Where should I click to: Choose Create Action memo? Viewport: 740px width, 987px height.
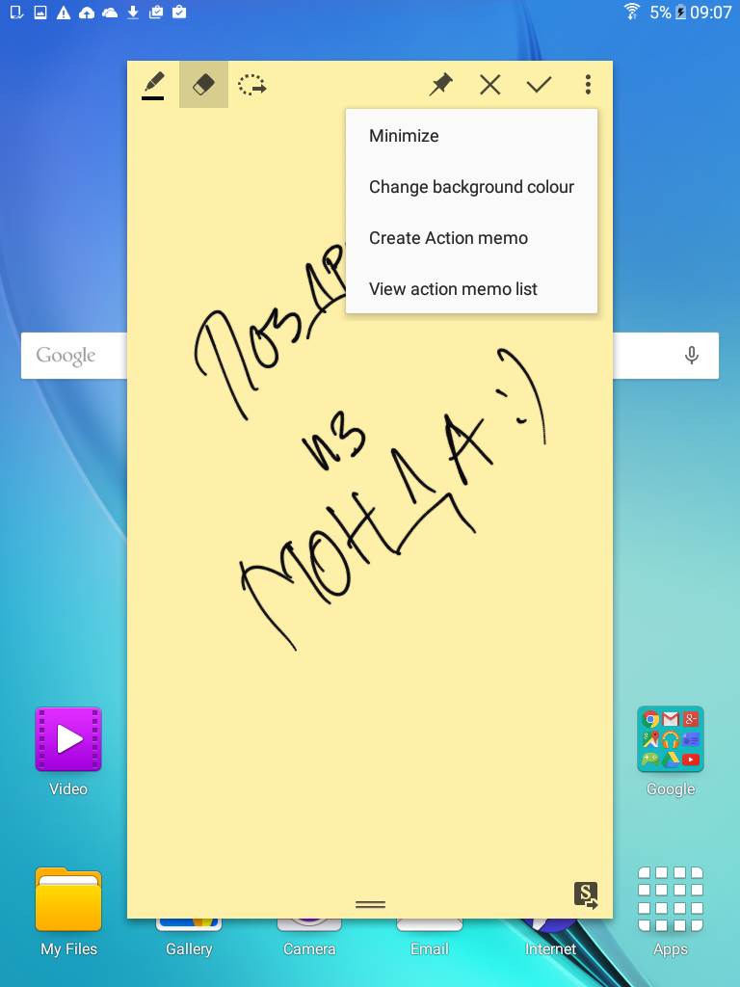coord(448,238)
